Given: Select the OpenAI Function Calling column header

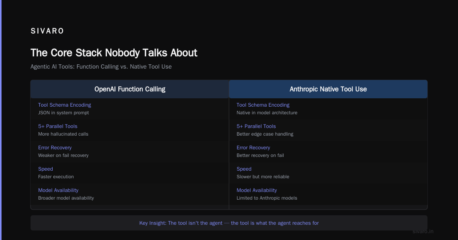Looking at the screenshot, I should (x=130, y=89).
